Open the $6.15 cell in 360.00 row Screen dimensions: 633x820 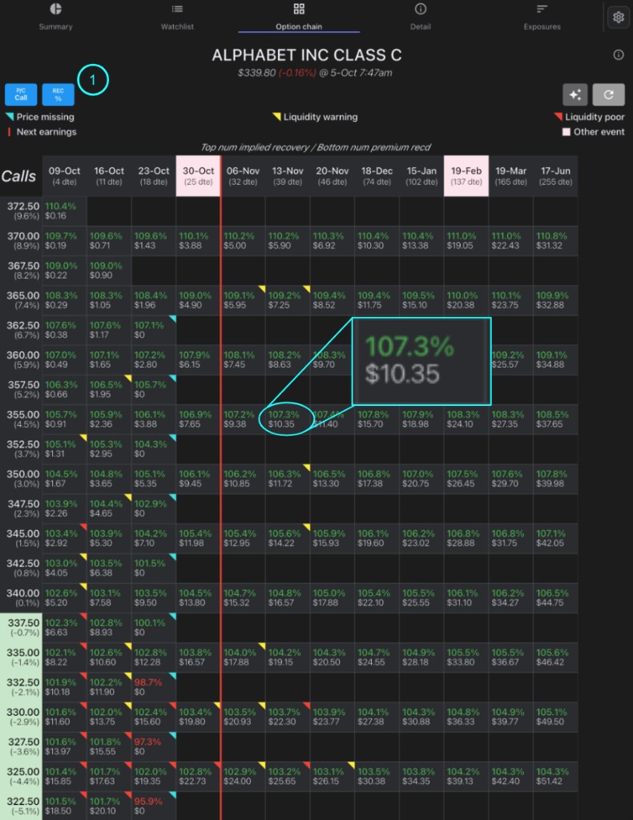click(198, 360)
